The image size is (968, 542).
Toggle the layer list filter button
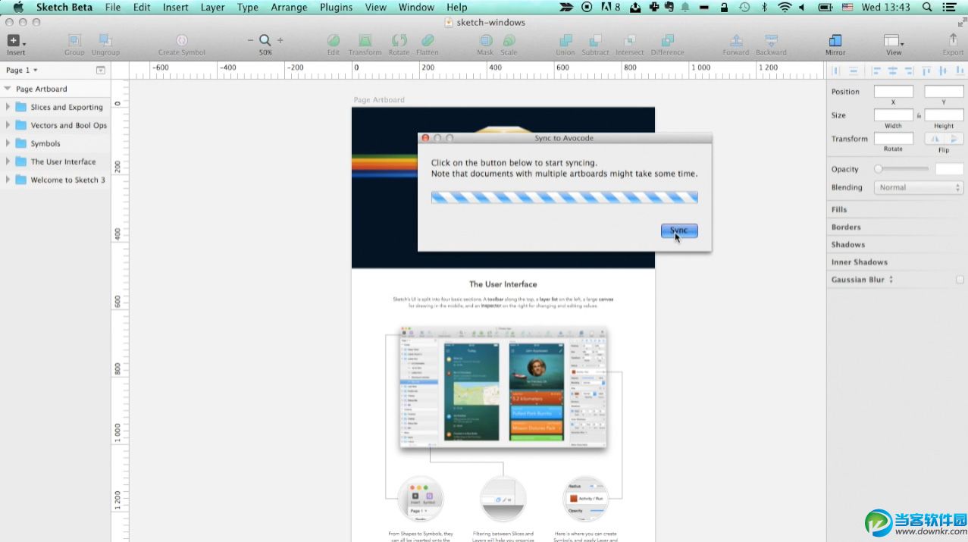pos(101,70)
